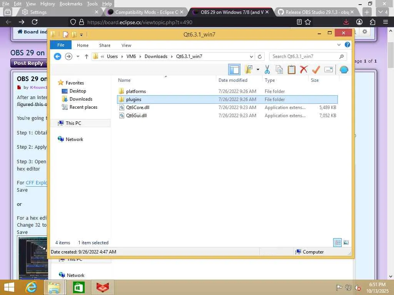Click the Email envelope toolbar icon
Viewport: 394px width, 295px height.
(x=329, y=70)
